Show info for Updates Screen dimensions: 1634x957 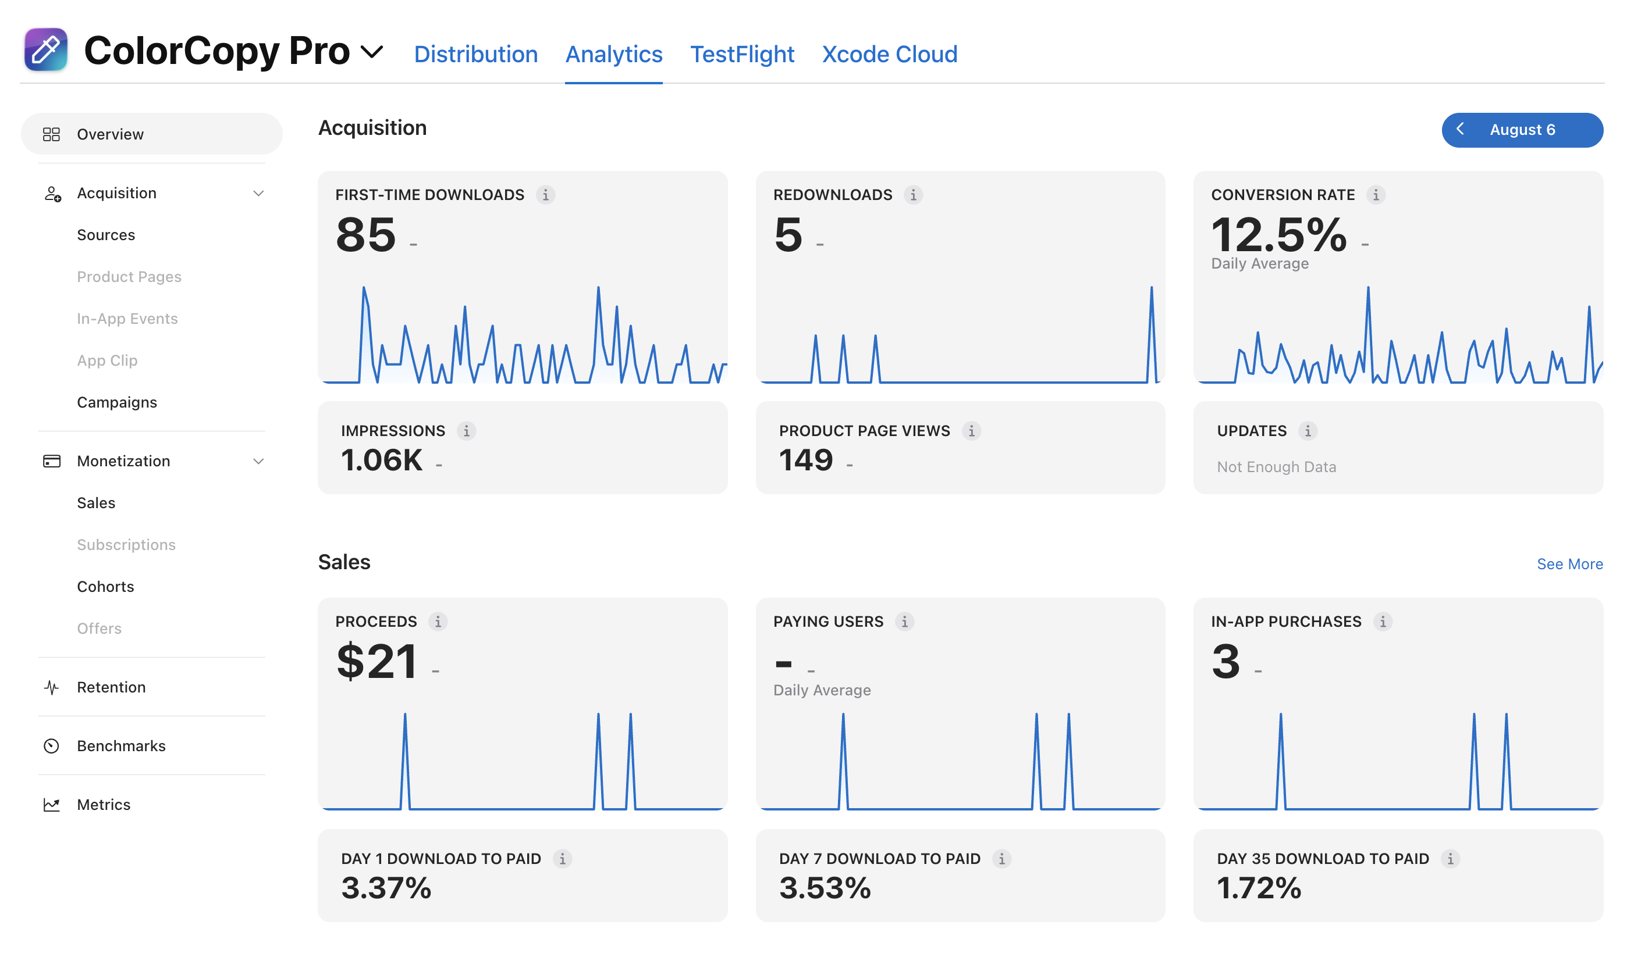point(1307,431)
